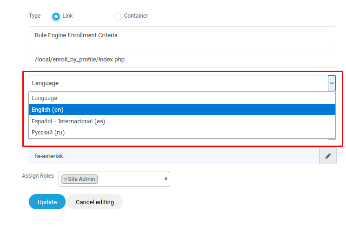Click into the fa-asterisk icon field

(174, 156)
